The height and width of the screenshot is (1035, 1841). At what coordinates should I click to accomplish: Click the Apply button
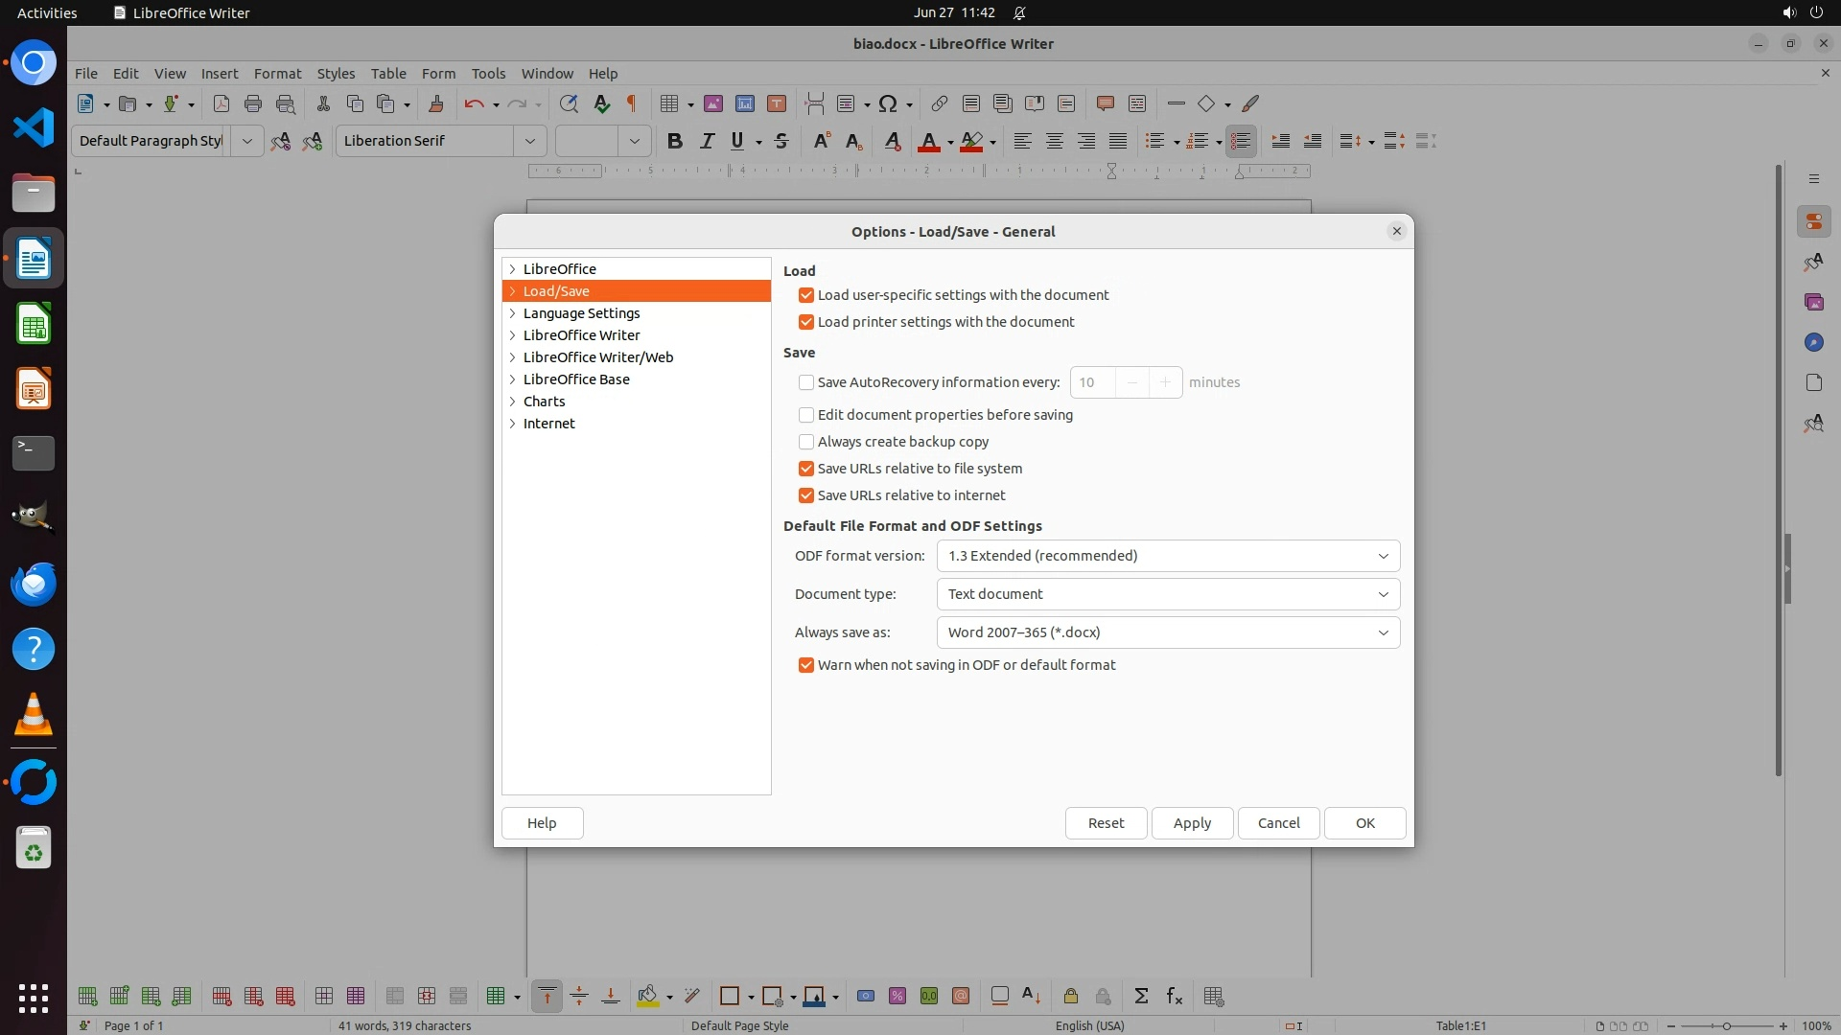tap(1192, 823)
